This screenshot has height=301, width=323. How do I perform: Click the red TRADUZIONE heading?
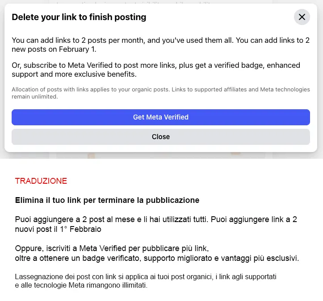tap(41, 181)
